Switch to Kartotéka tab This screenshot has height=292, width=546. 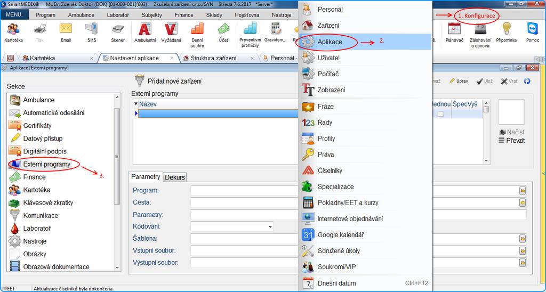pos(58,58)
